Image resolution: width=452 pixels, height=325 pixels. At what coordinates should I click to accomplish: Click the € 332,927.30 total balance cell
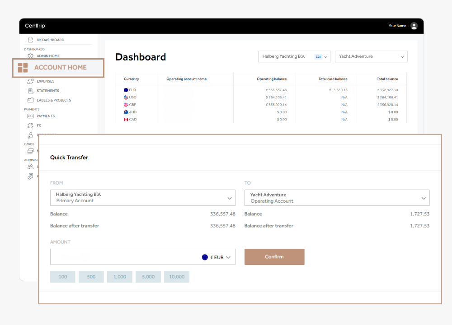coord(388,90)
